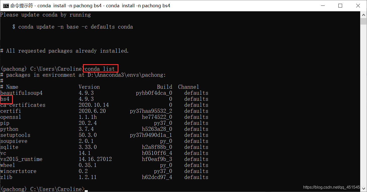
Task: Click the 'conda list' command text
Action: [x=100, y=69]
